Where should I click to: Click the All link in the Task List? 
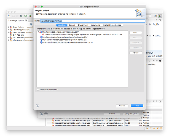(x=150, y=36)
